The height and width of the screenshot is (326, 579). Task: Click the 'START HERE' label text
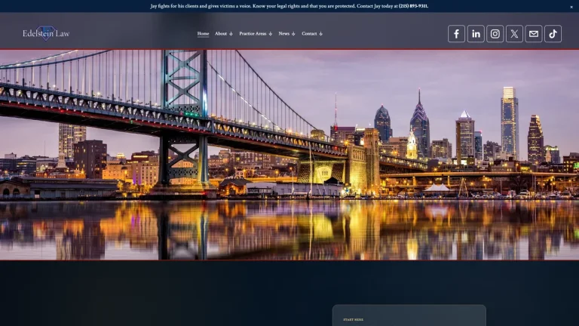354,320
